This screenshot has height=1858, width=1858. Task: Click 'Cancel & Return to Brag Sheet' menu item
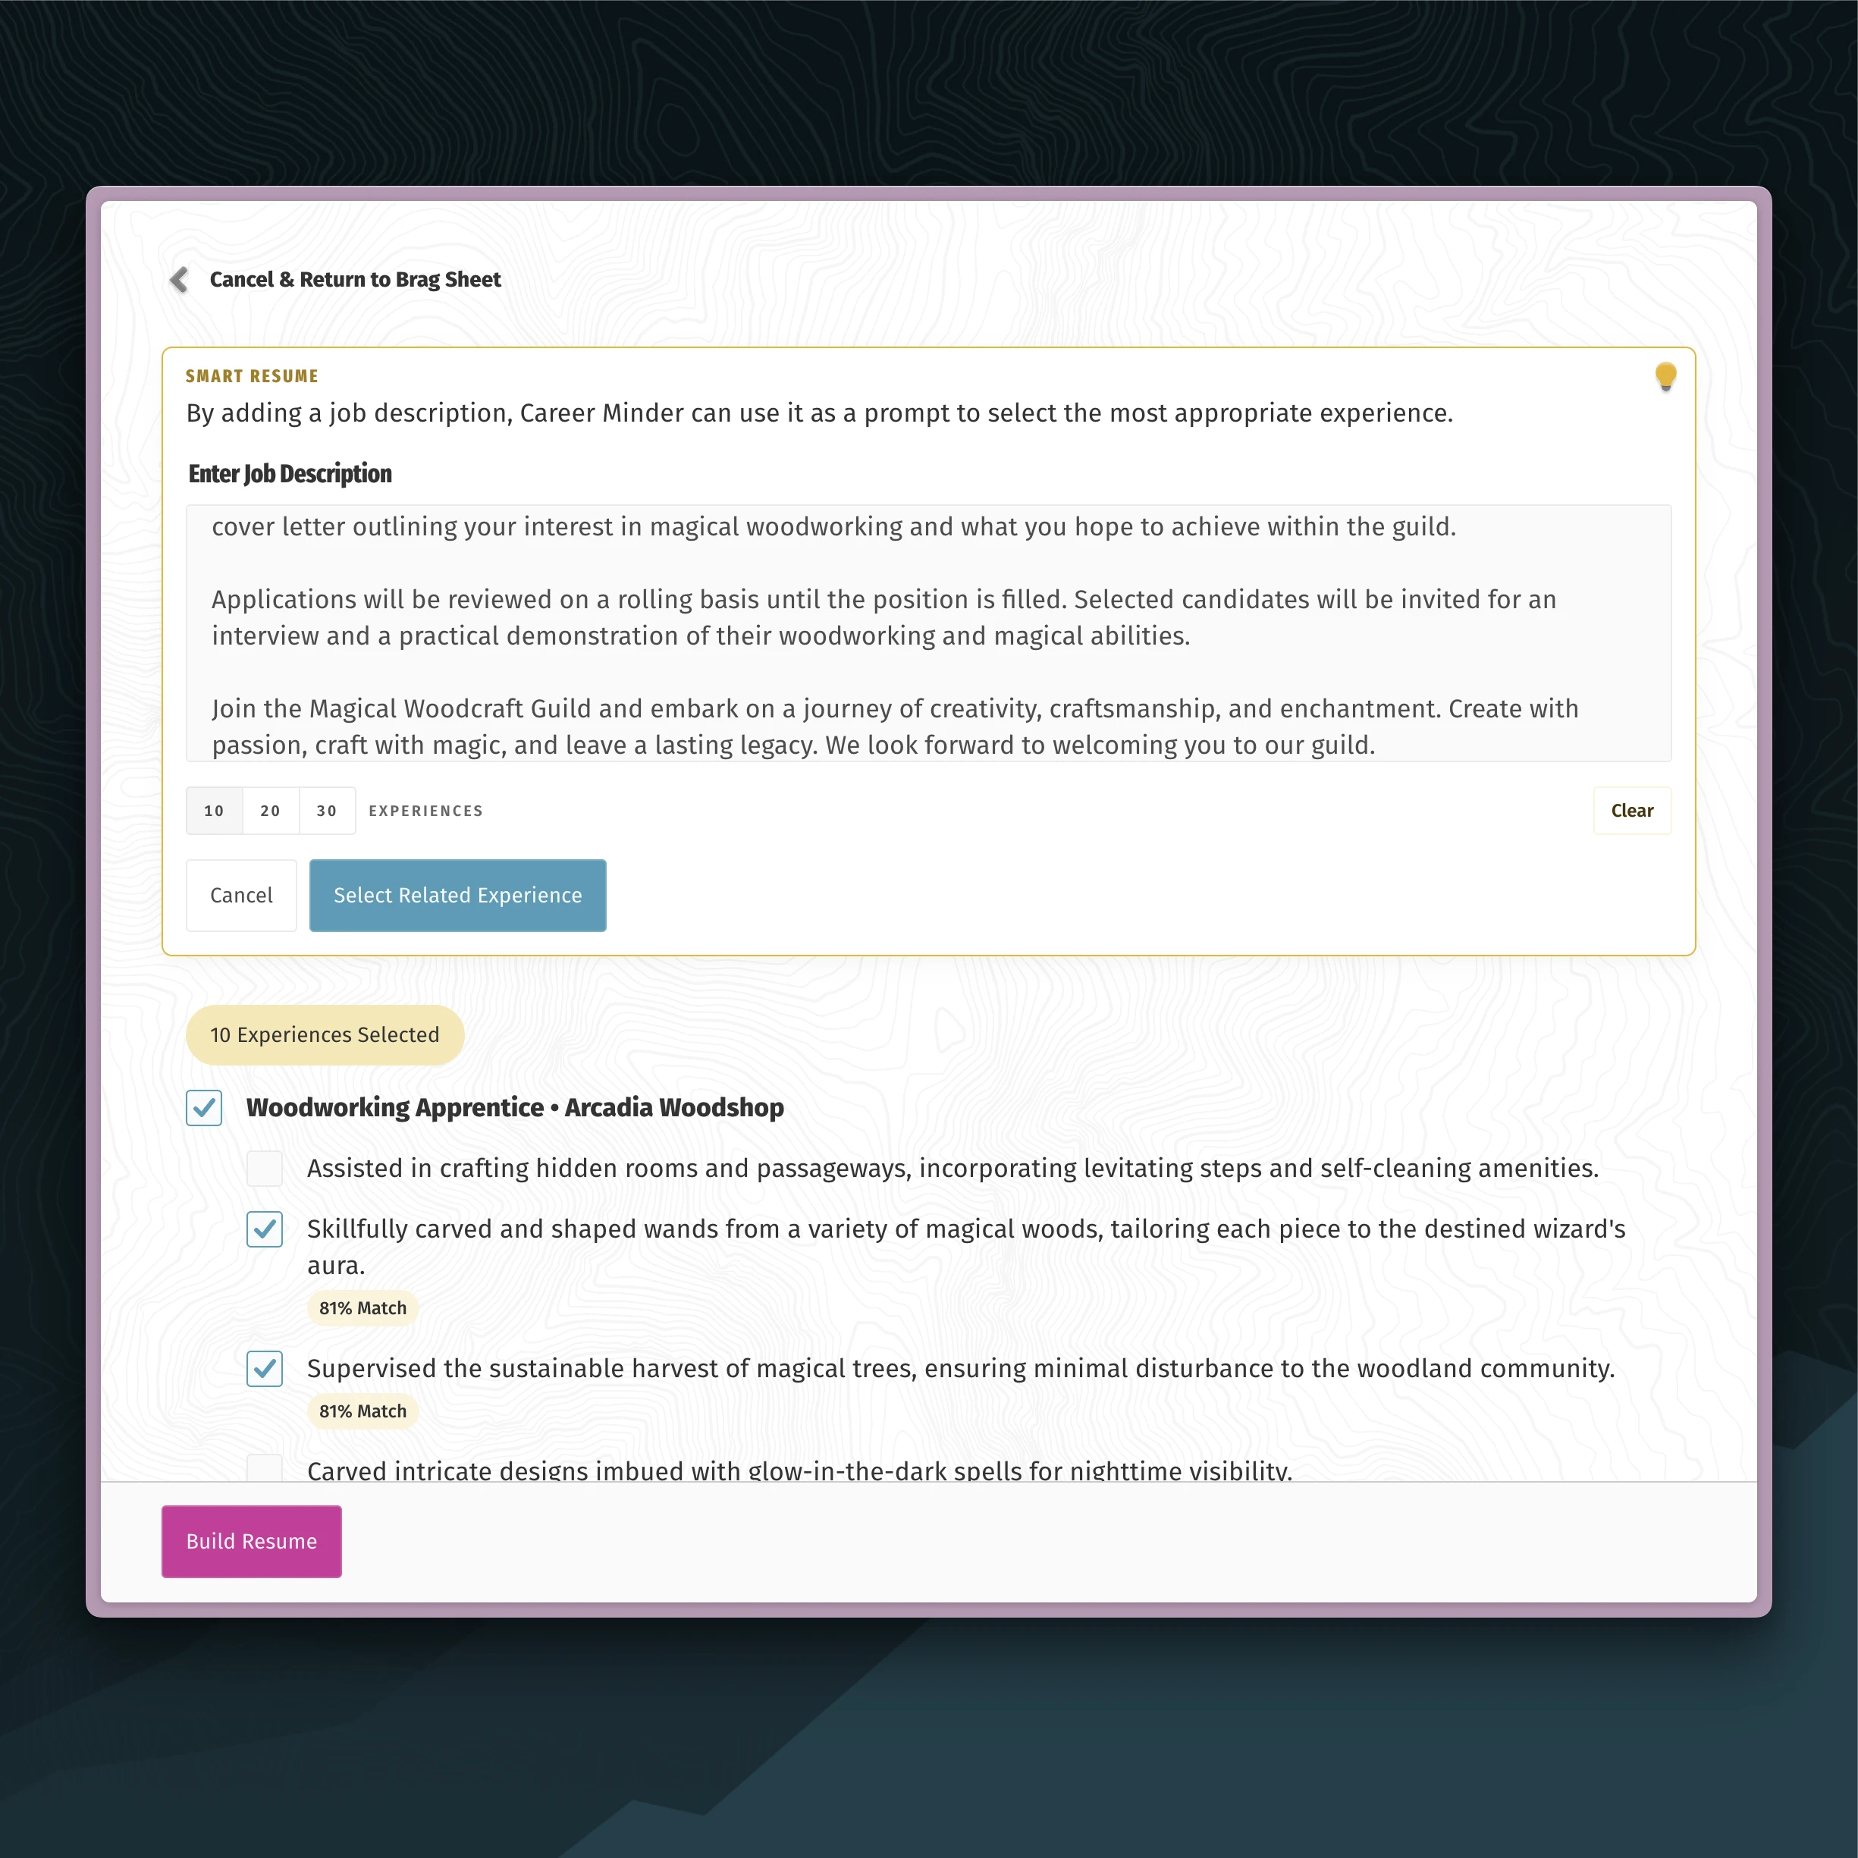point(356,279)
